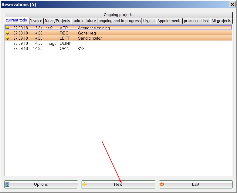Create a New reservation
The image size is (237, 193).
118,185
